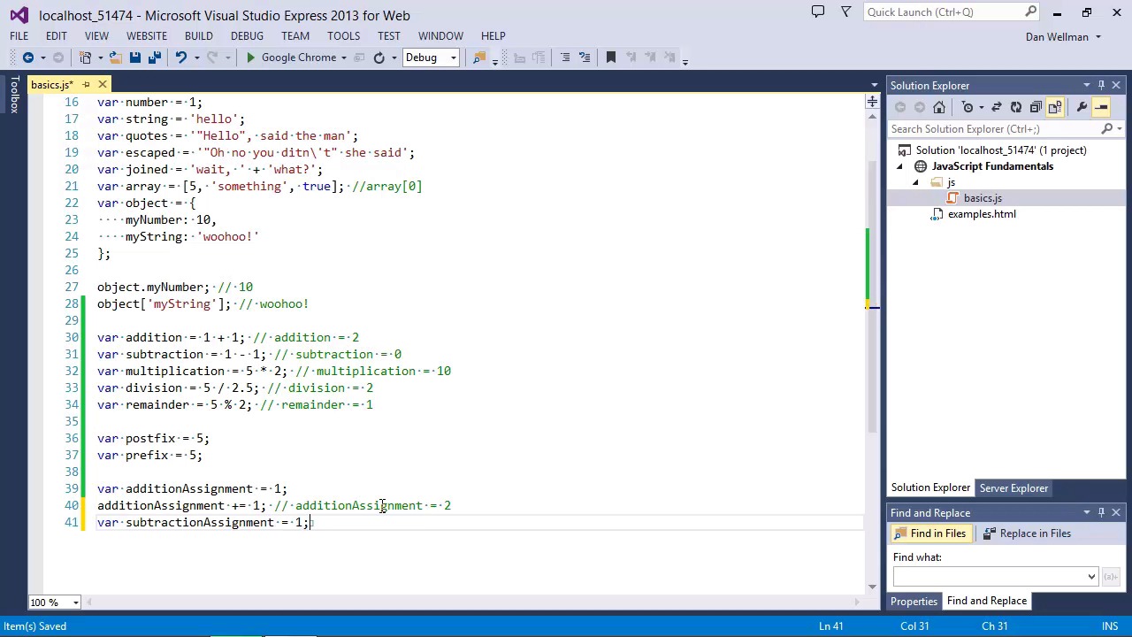The image size is (1132, 637).
Task: Toggle auto-hide pin on Find and Replace
Action: tap(1101, 513)
